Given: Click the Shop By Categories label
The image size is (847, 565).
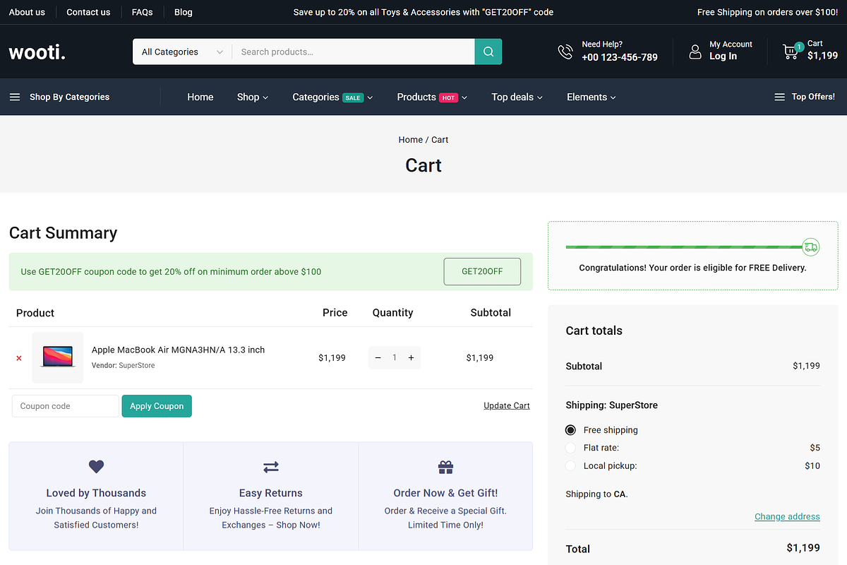Looking at the screenshot, I should click(69, 97).
